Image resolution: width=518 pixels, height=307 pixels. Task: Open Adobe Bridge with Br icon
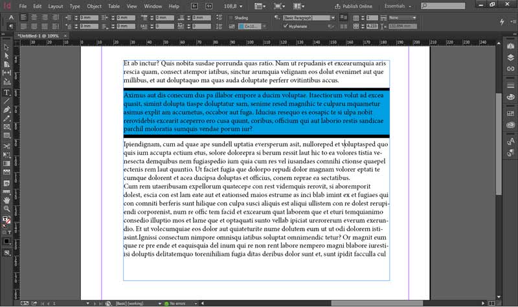point(194,6)
